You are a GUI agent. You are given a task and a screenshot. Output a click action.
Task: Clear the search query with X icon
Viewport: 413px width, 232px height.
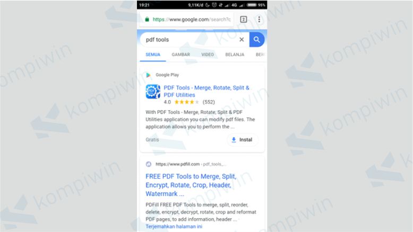242,40
